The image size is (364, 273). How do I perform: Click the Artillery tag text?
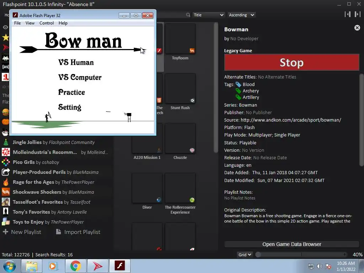[x=251, y=97]
